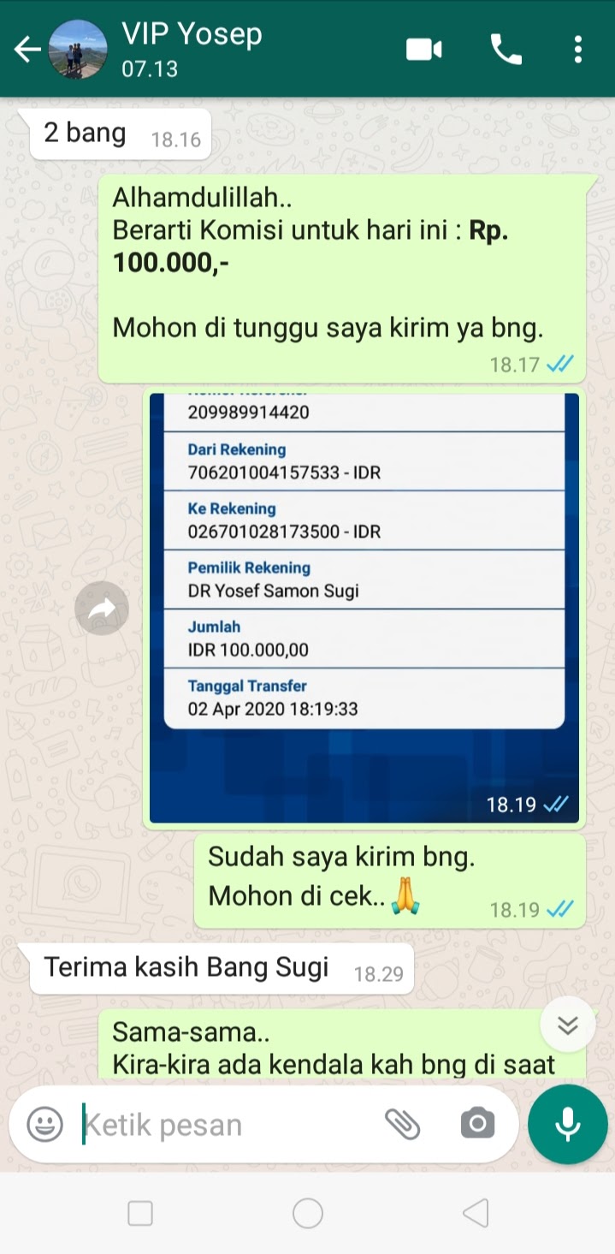The height and width of the screenshot is (1254, 615).
Task: Open the attachment paperclip menu
Action: (402, 1124)
